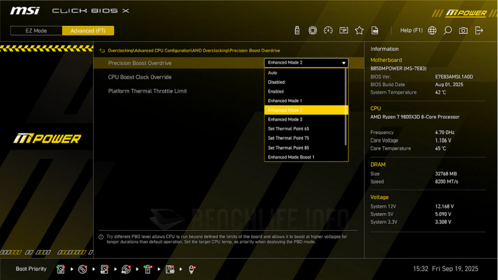Select the first optical disc boot device
The image size is (498, 280).
(83, 269)
